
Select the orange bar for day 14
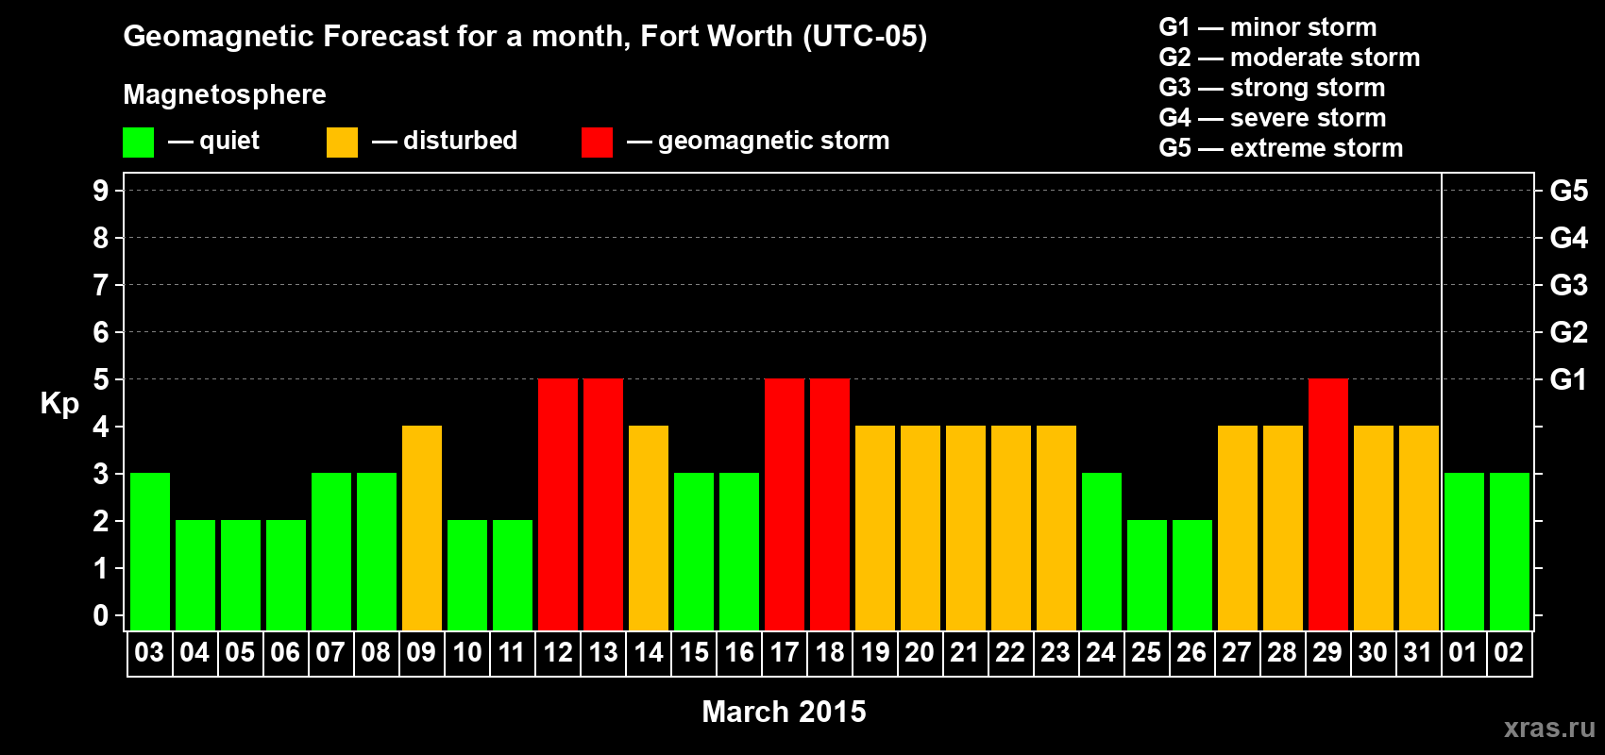tap(649, 528)
